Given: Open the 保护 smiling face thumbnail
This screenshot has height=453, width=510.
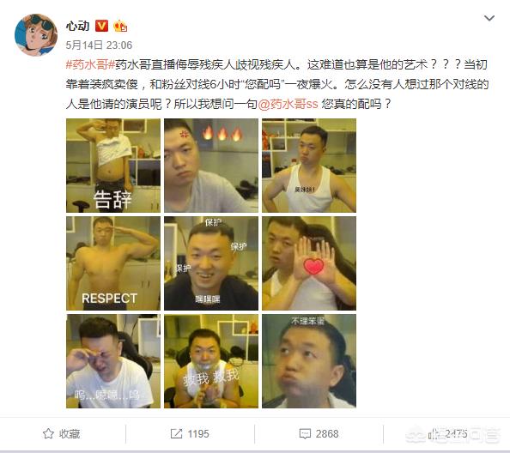Looking at the screenshot, I should [211, 263].
